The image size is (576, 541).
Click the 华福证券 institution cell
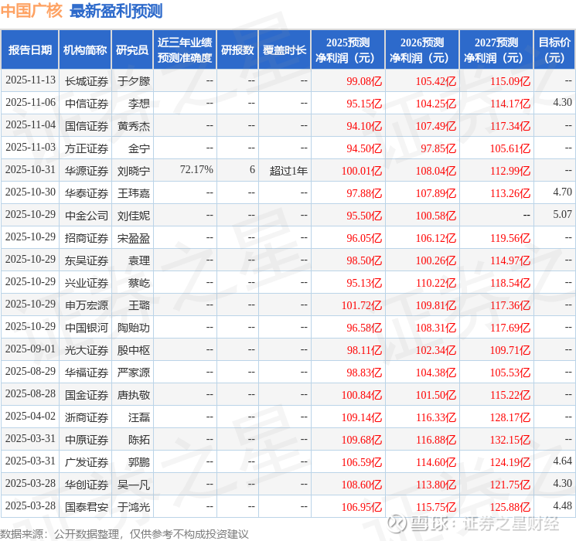87,373
